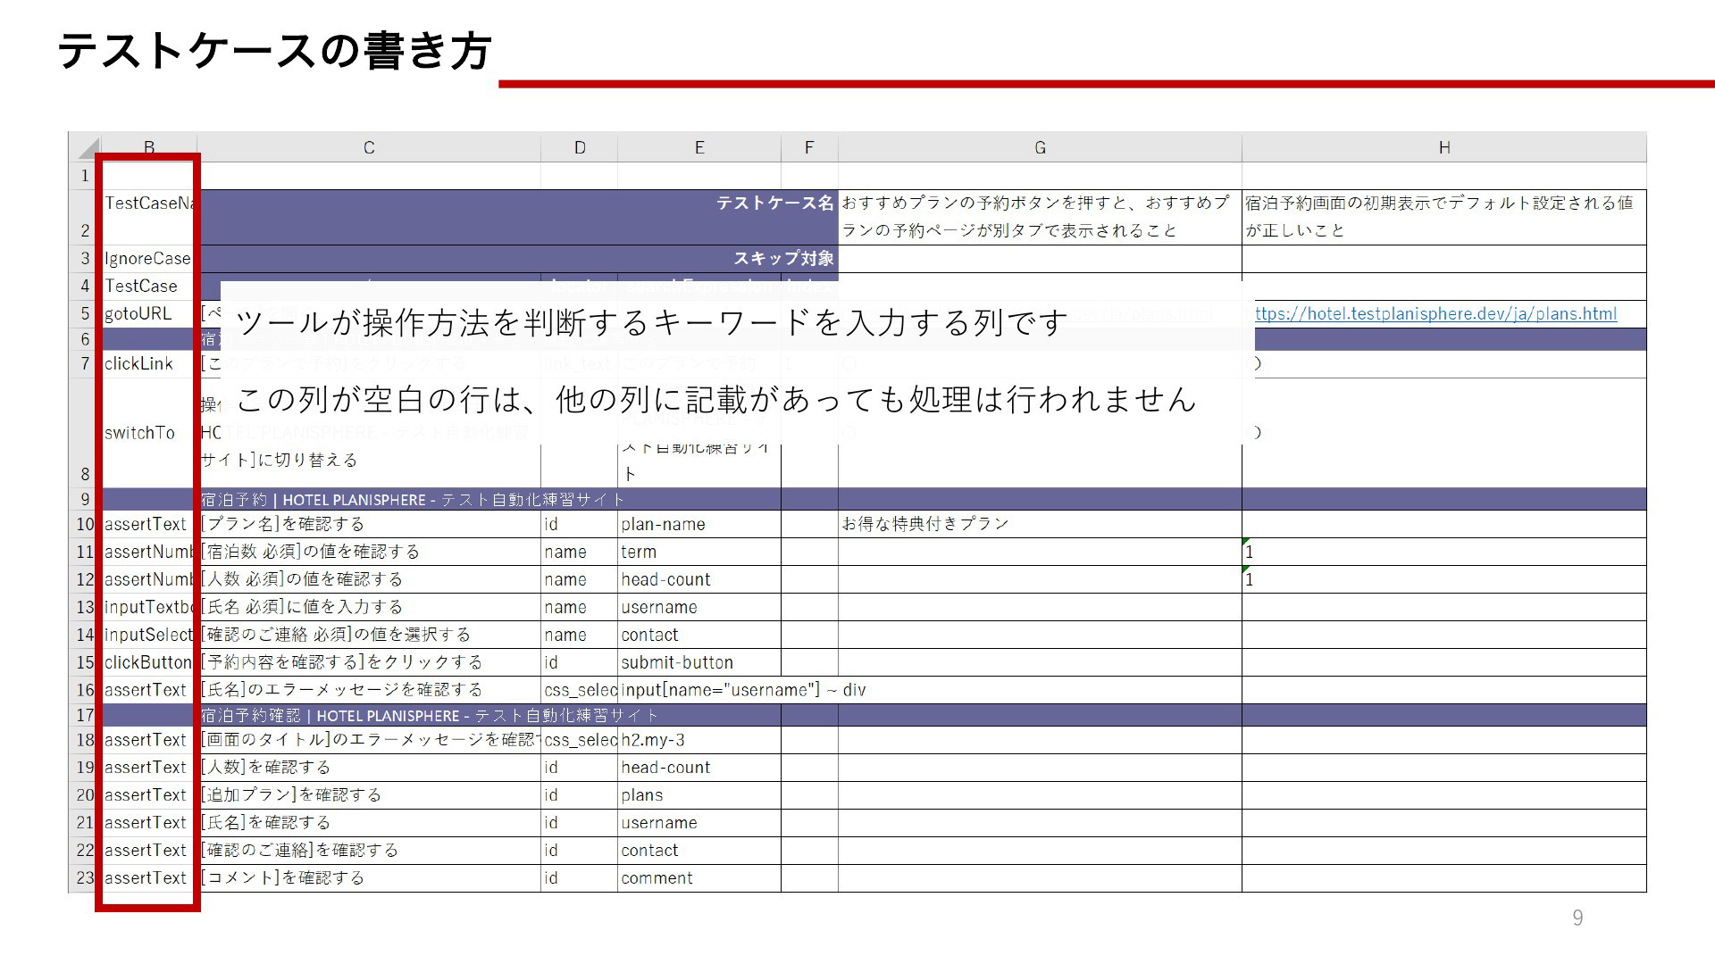Click the テストケース名 label cell

517,217
